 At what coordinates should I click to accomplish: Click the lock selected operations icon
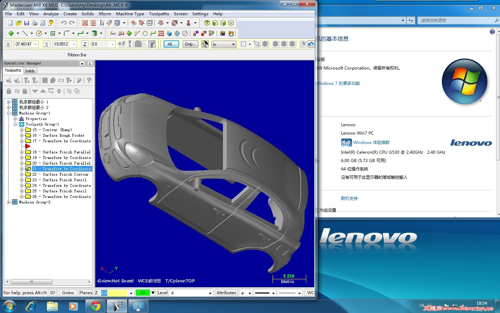click(x=9, y=91)
